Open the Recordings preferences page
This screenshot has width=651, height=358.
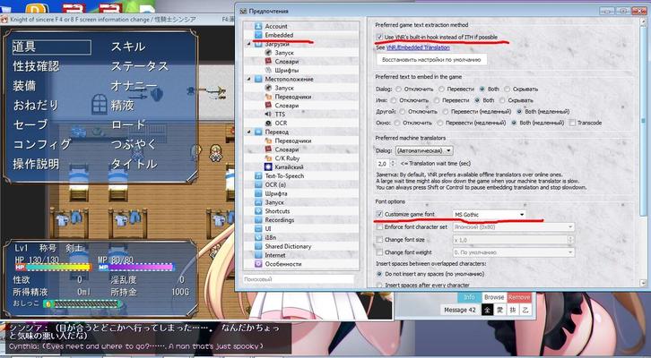tap(279, 220)
